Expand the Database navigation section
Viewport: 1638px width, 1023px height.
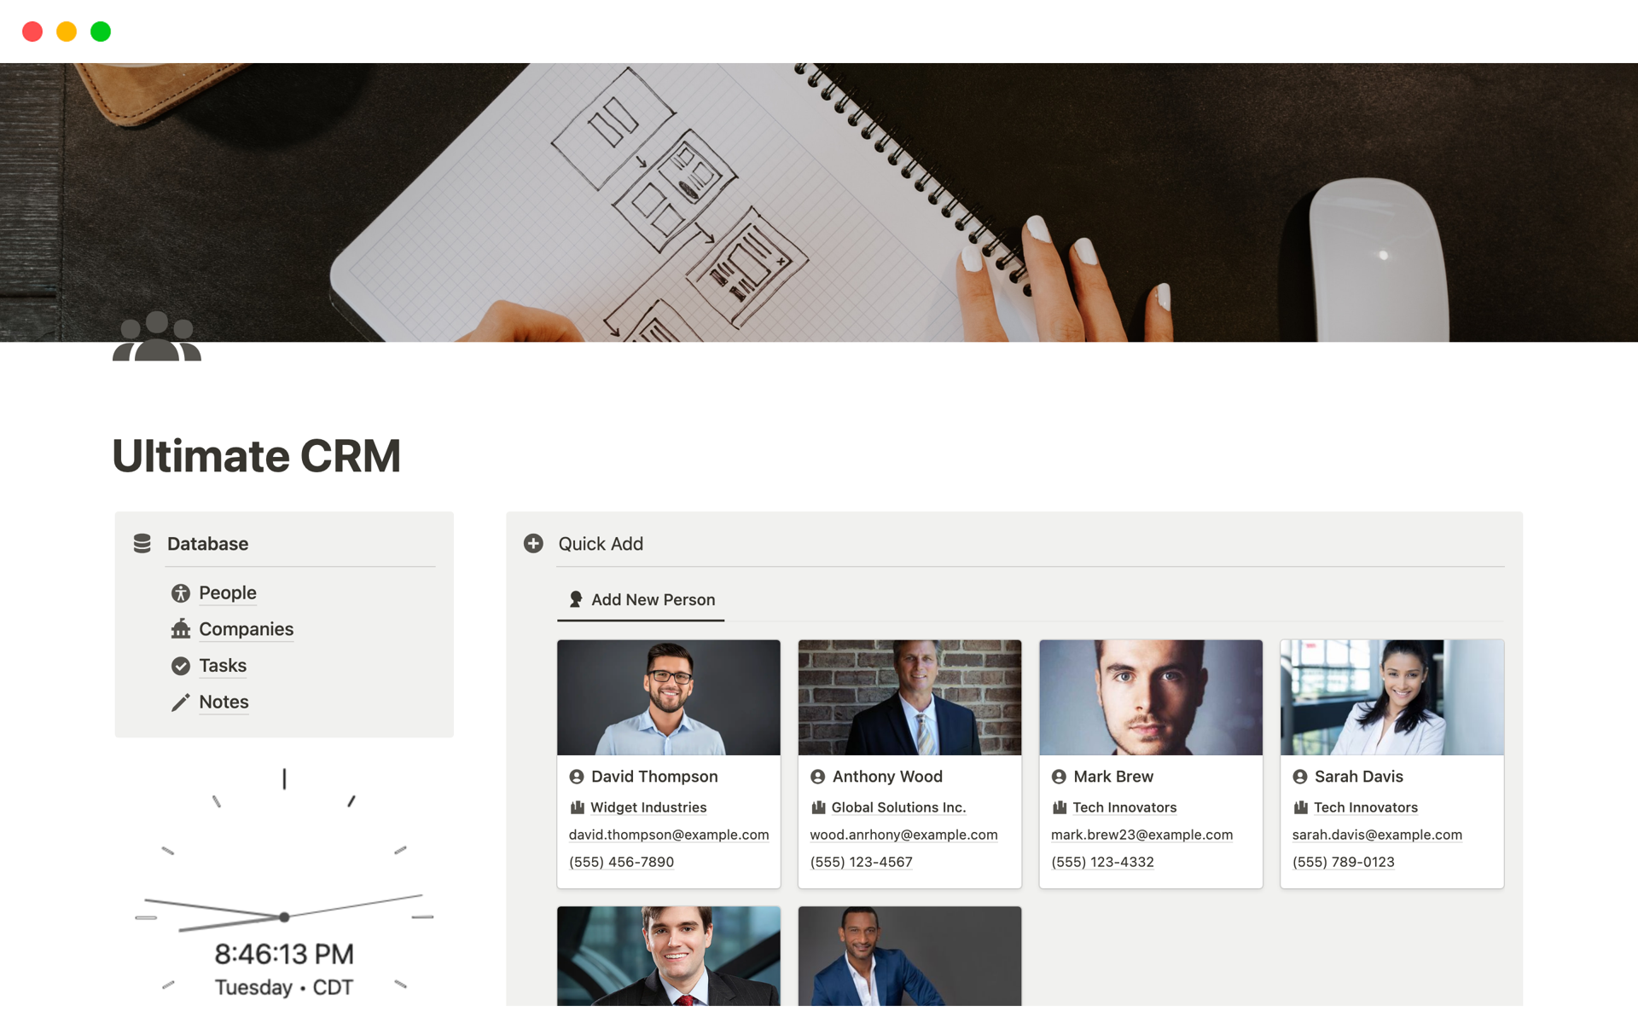tap(206, 543)
